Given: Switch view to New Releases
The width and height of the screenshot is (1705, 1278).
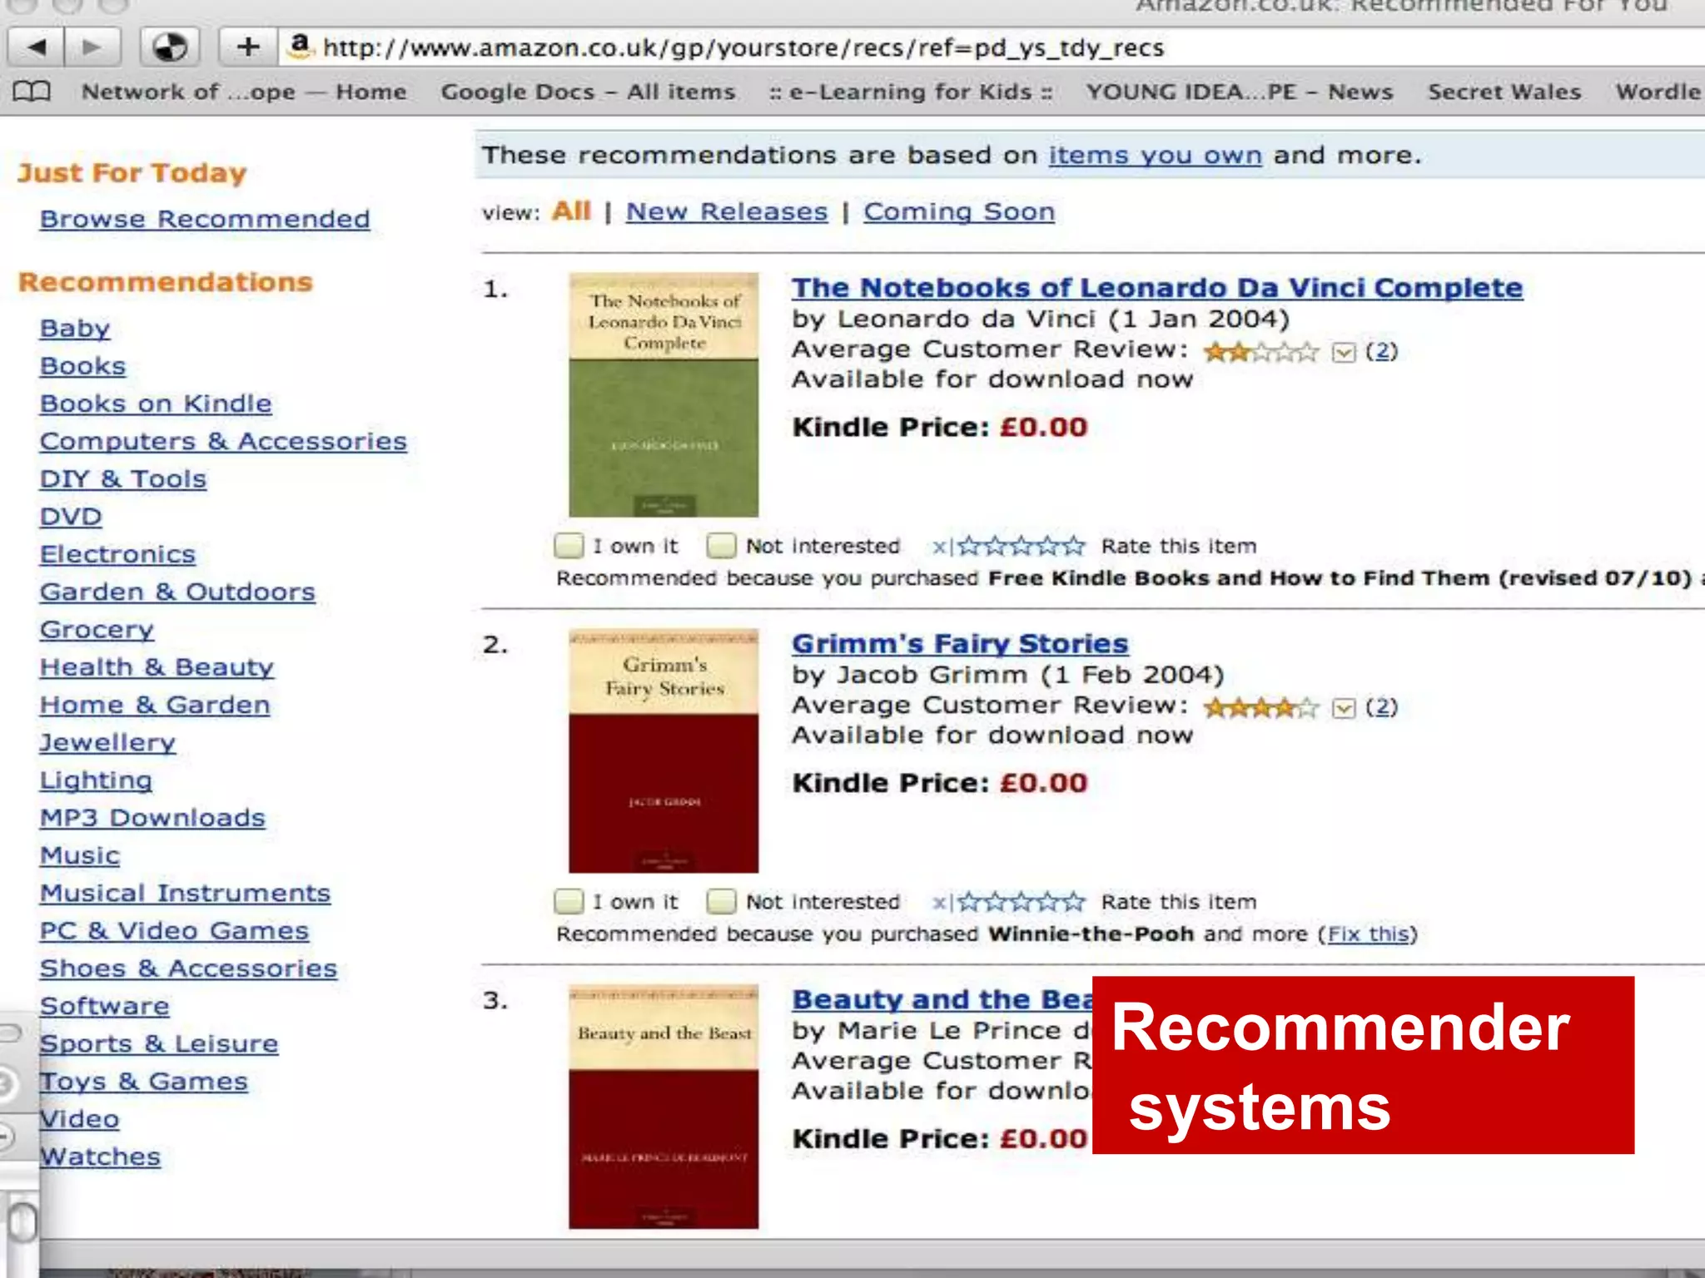Looking at the screenshot, I should coord(727,211).
